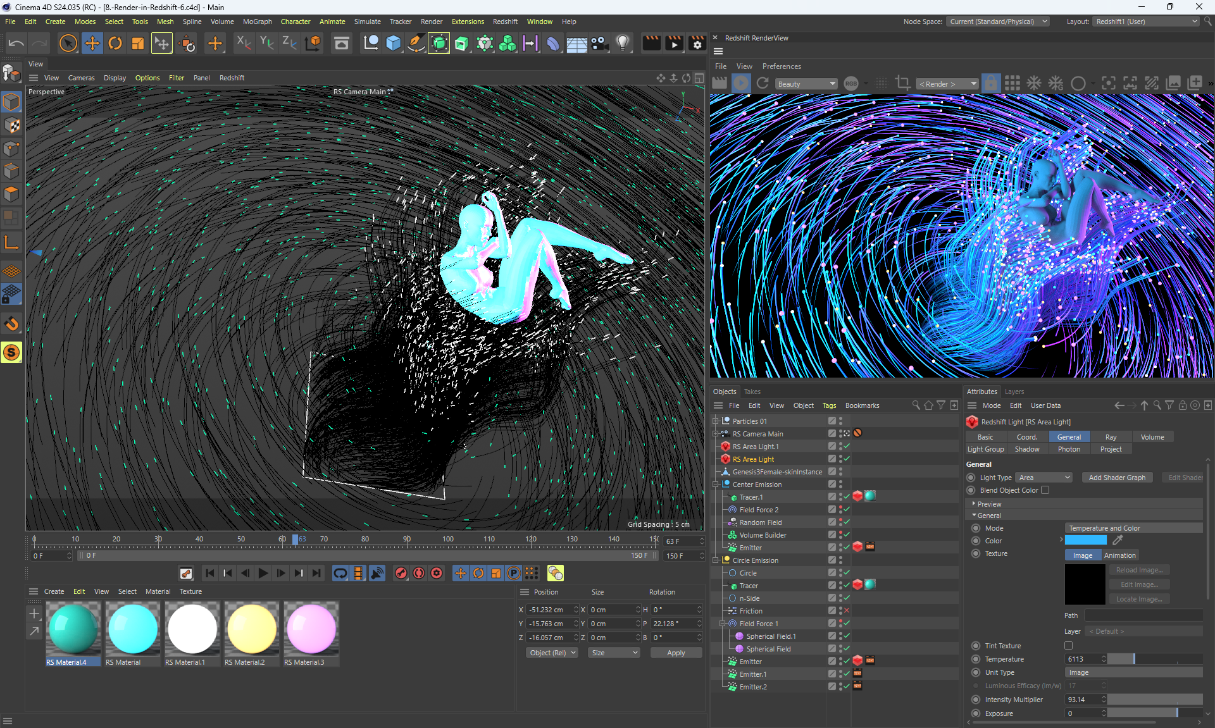This screenshot has width=1215, height=728.
Task: Toggle the Friction object's red X enable mark
Action: (x=847, y=611)
